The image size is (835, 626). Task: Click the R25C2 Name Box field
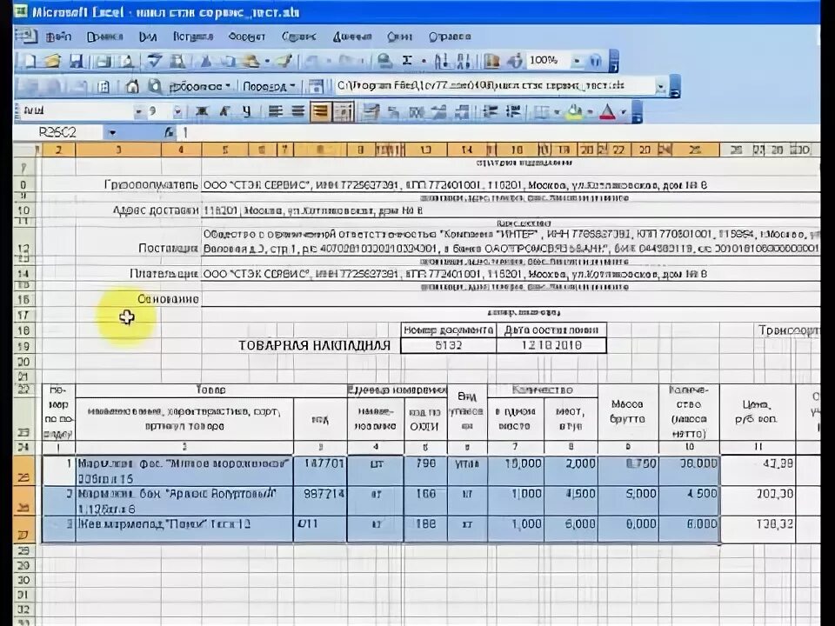[x=60, y=132]
